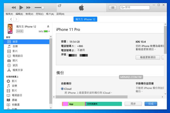Click the battery 94% indicator
The width and height of the screenshot is (170, 113).
(44, 31)
